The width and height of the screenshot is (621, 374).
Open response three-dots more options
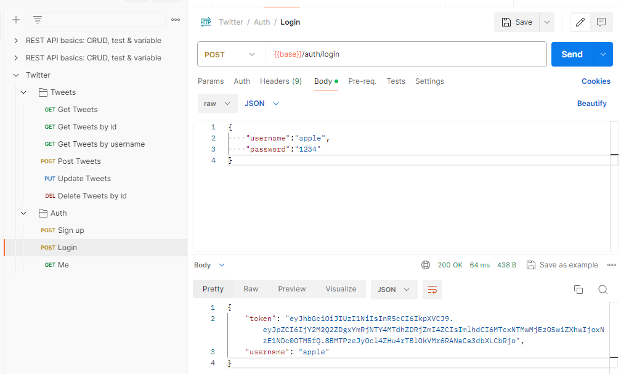coord(612,265)
